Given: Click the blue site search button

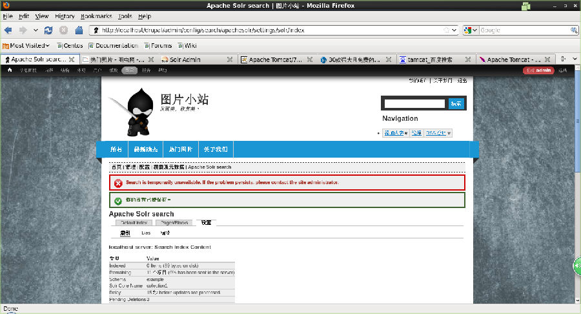Looking at the screenshot, I should pyautogui.click(x=456, y=103).
